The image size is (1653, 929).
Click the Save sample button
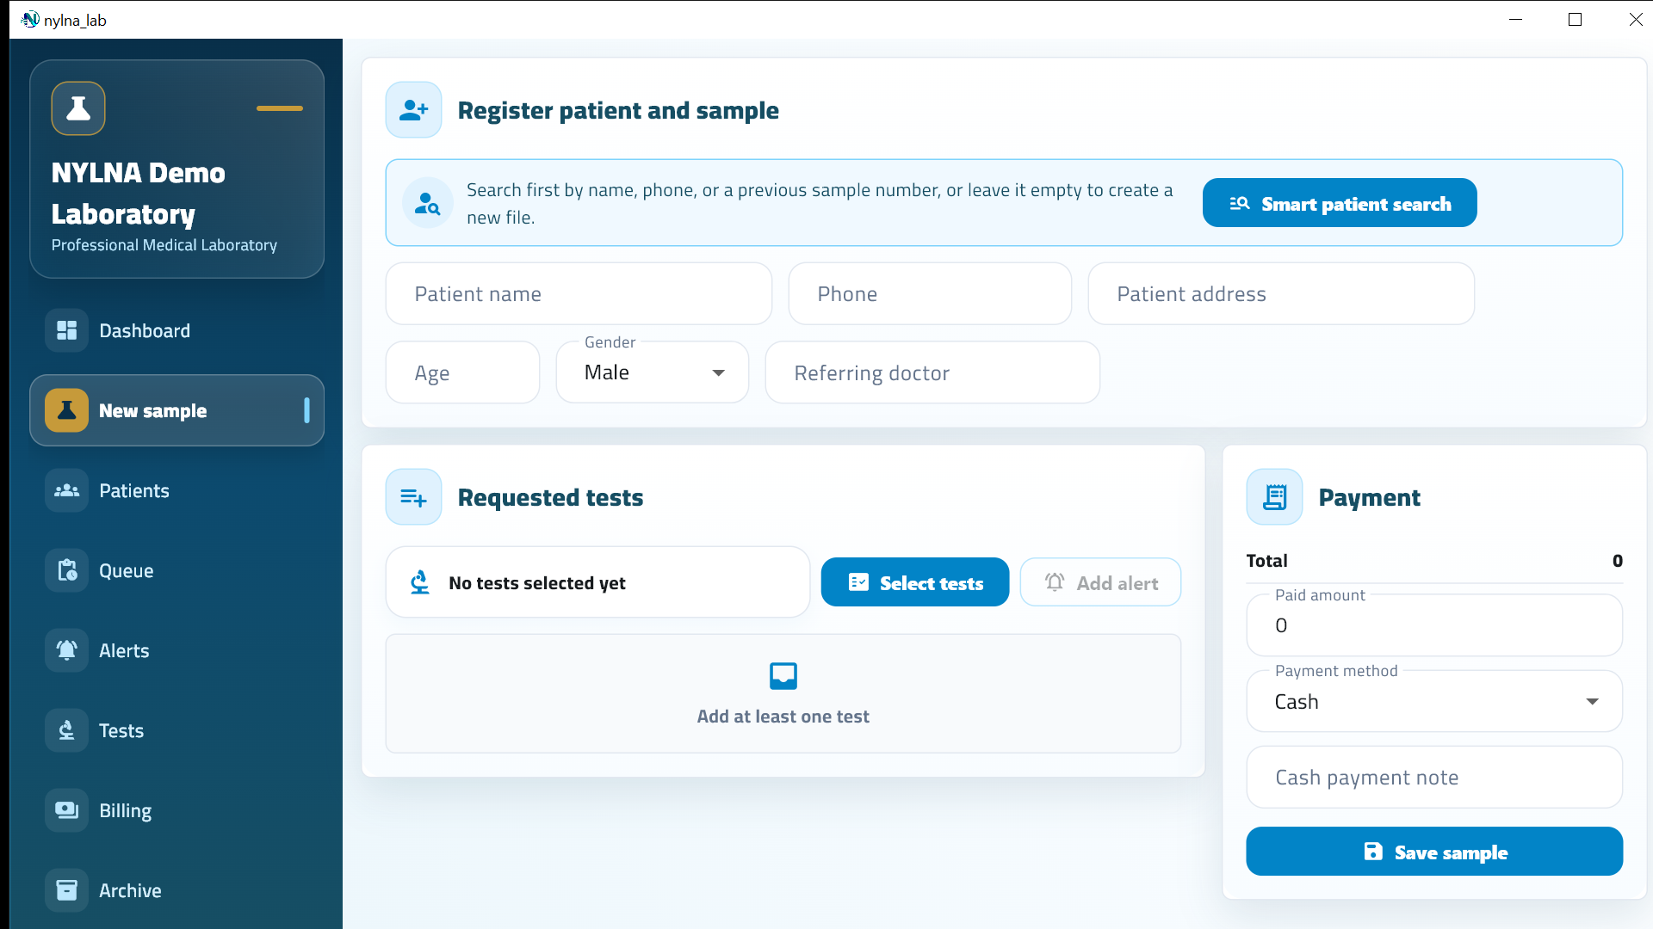[1434, 852]
